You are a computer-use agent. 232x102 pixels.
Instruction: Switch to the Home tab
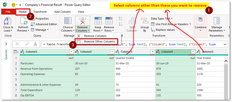23,12
